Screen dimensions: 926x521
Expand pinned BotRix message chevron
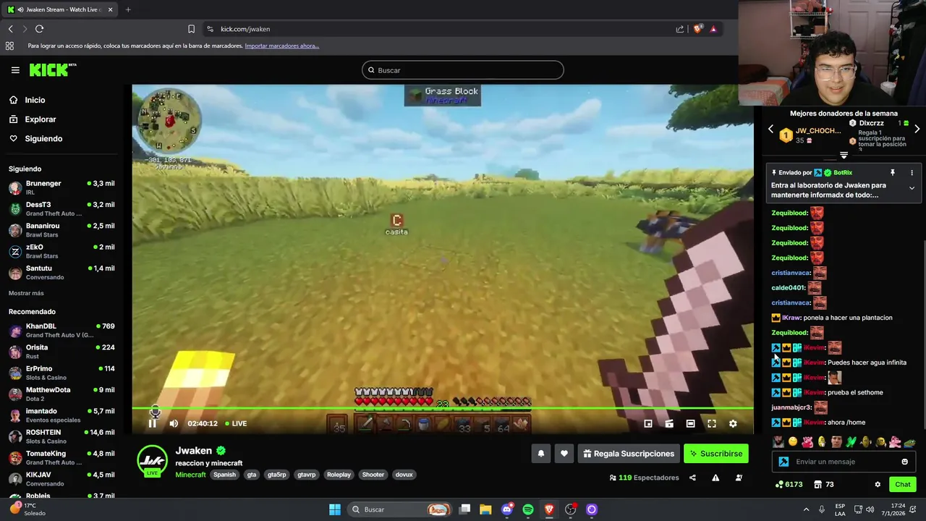click(x=912, y=188)
